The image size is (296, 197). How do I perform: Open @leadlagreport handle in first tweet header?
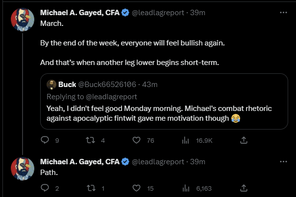[158, 13]
